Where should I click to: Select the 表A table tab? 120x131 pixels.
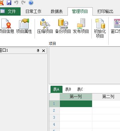tap(57, 89)
